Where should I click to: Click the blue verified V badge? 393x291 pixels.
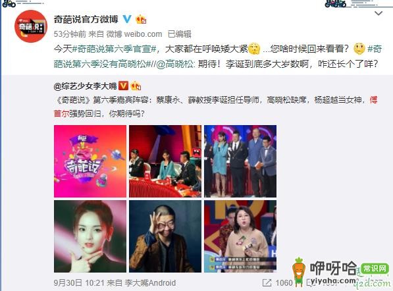127,19
